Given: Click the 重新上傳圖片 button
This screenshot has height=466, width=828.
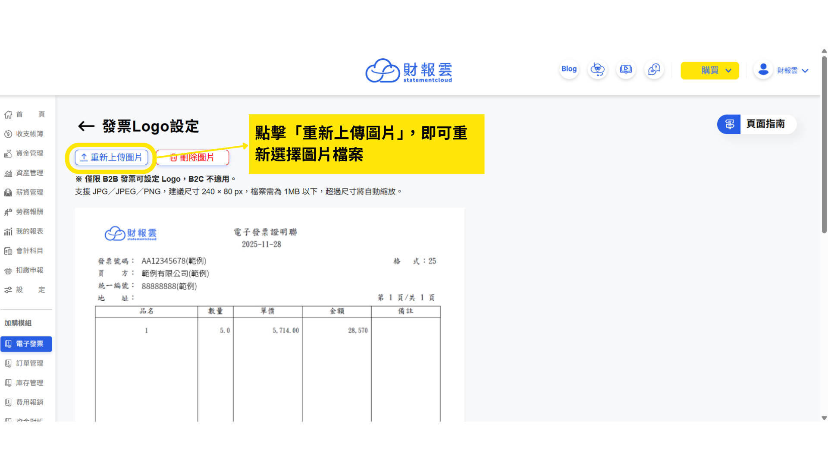Looking at the screenshot, I should point(112,157).
